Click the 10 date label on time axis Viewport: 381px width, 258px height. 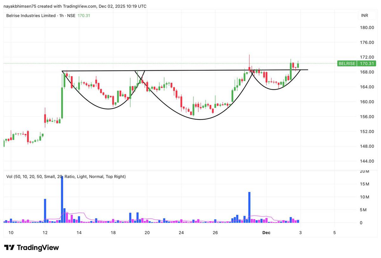pos(11,233)
